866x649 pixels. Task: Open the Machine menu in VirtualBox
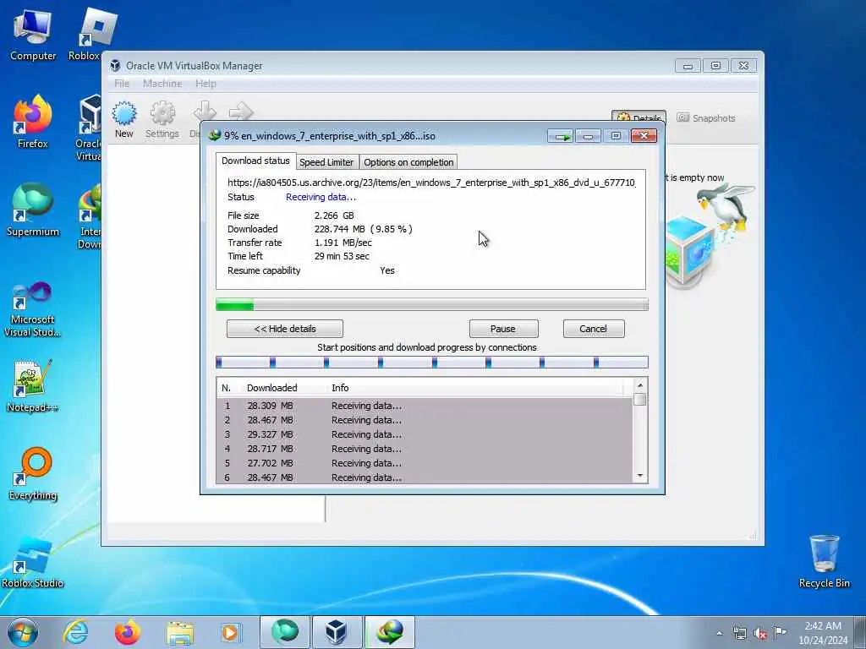click(x=162, y=84)
